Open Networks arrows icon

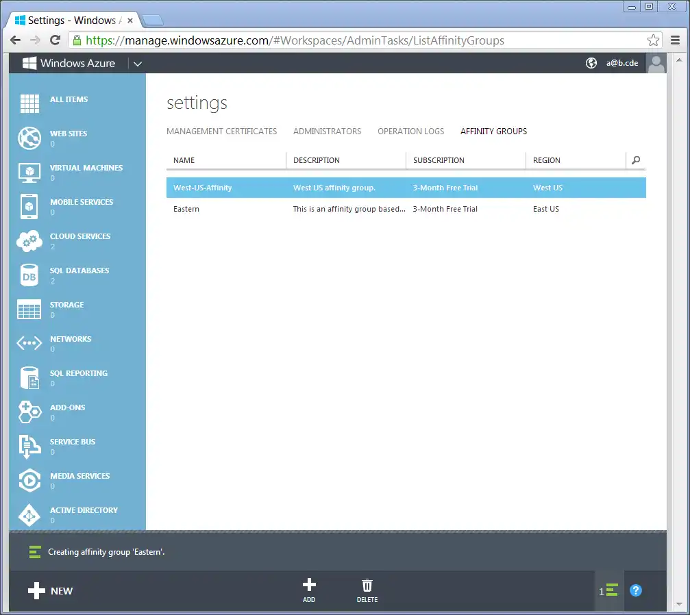click(x=29, y=343)
